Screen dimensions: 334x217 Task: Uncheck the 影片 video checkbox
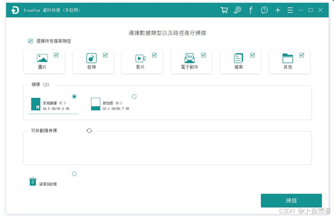pyautogui.click(x=154, y=55)
